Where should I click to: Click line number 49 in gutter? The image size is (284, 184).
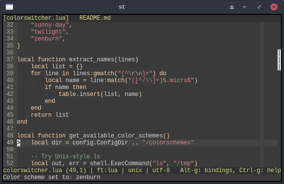tap(10, 142)
